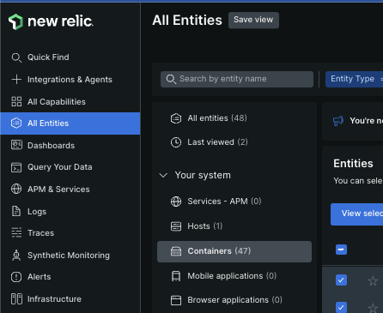
Task: Click the Save view button
Action: pyautogui.click(x=253, y=20)
